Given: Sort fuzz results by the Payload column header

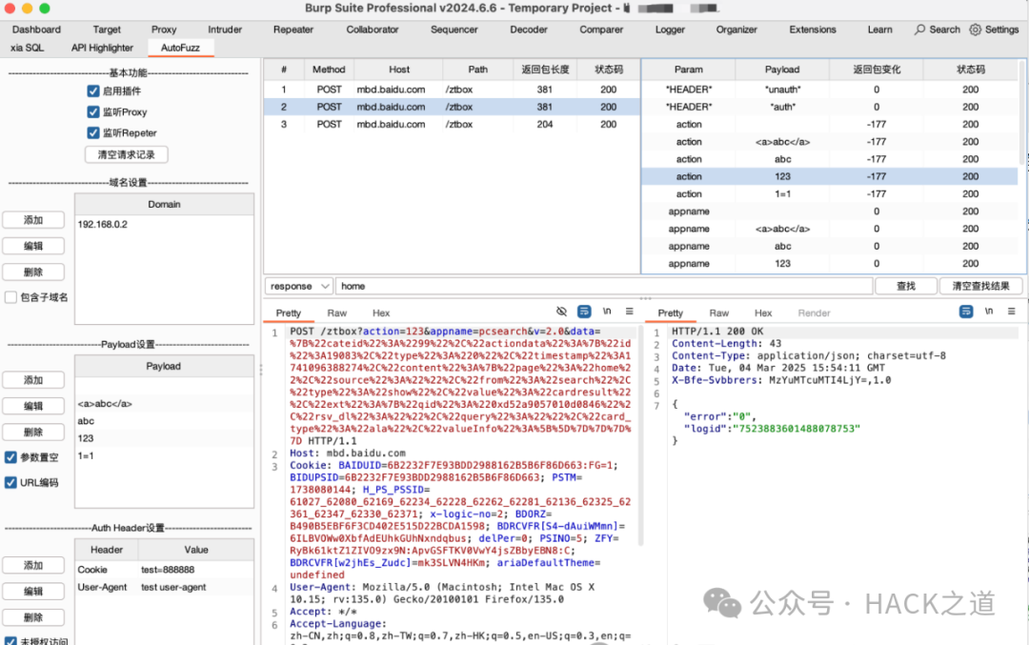Looking at the screenshot, I should click(782, 70).
